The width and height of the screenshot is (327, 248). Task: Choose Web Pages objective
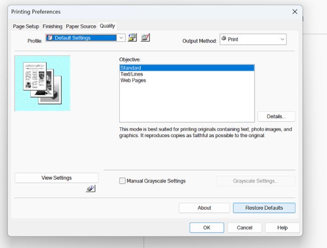133,80
